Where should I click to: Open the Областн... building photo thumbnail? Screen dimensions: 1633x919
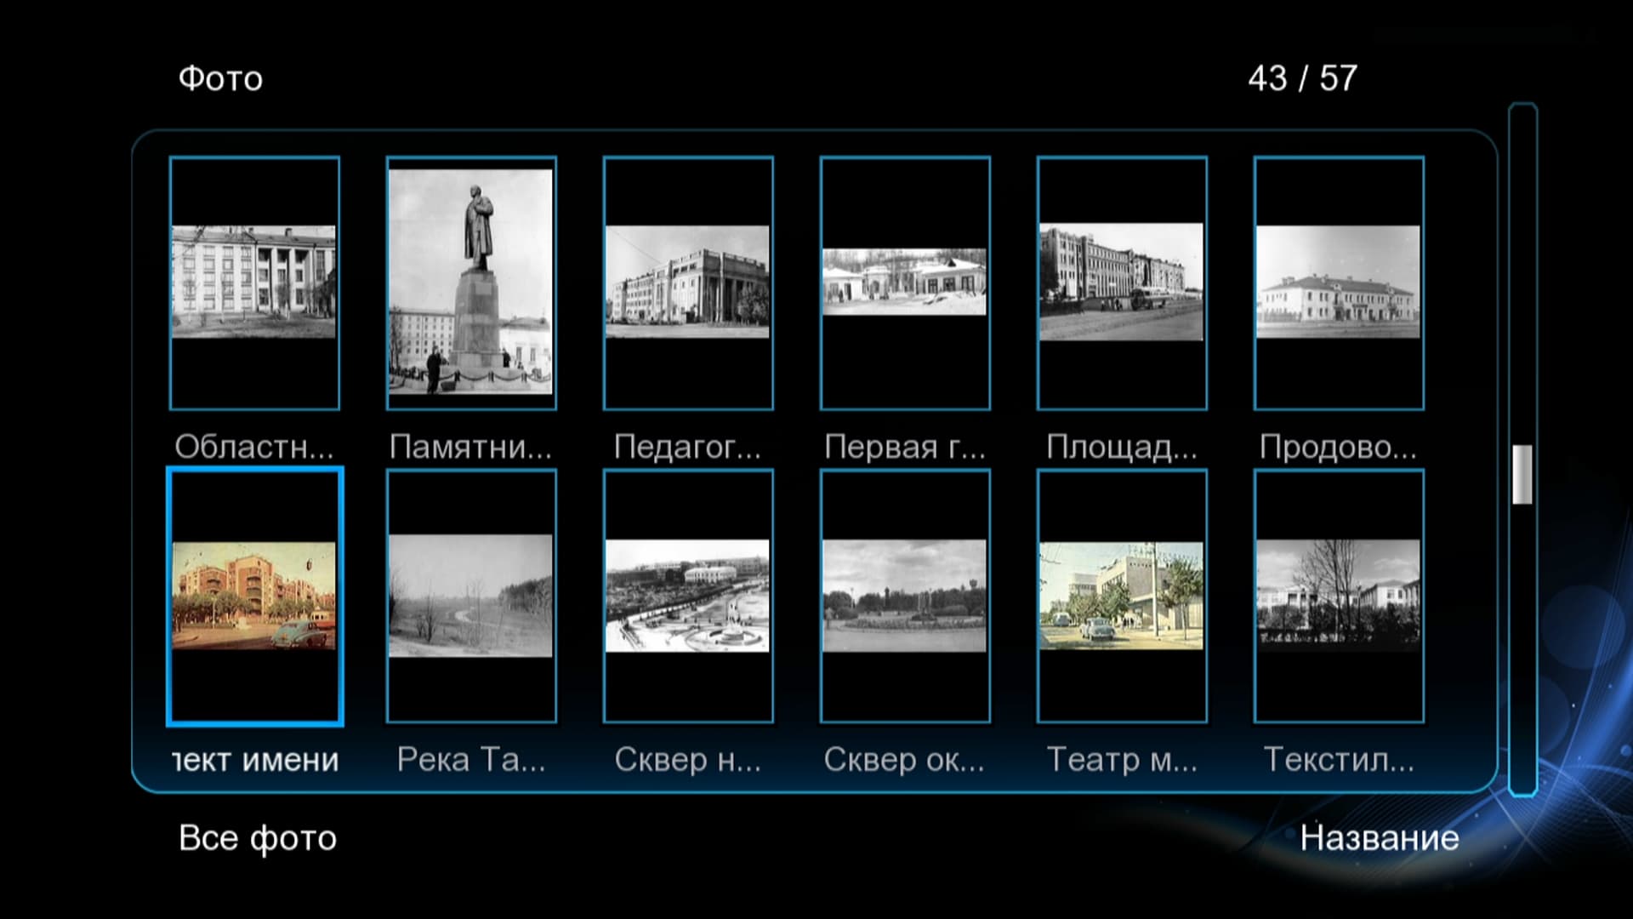(x=254, y=283)
